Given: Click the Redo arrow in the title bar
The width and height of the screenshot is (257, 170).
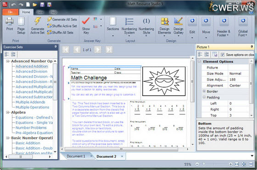Looking at the screenshot, I should click(21, 5).
